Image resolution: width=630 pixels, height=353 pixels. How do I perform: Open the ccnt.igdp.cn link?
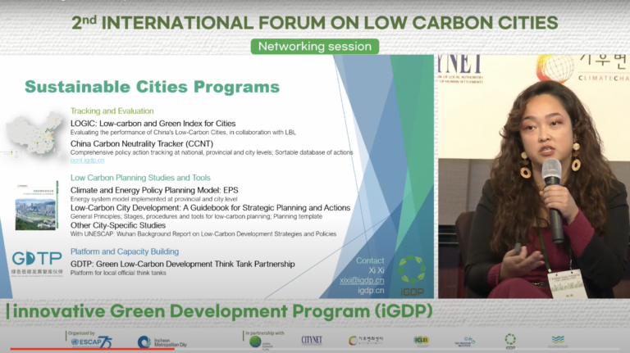[87, 160]
